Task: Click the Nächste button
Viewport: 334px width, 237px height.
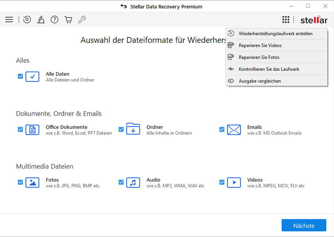Action: click(x=304, y=225)
